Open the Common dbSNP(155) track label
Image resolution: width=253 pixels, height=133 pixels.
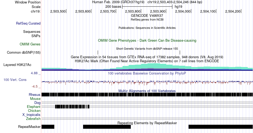[24, 52]
